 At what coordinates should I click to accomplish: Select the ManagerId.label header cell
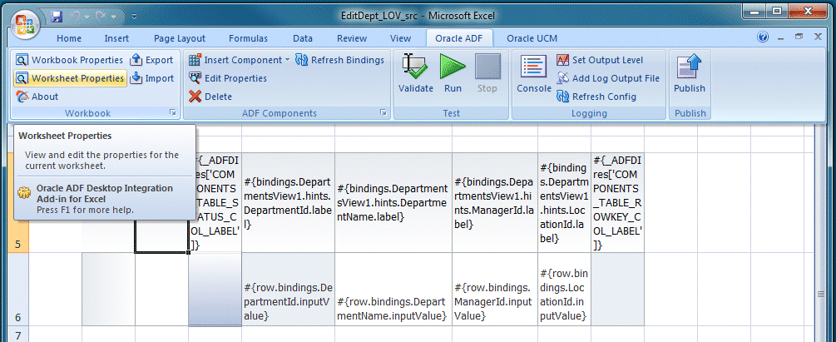[495, 202]
